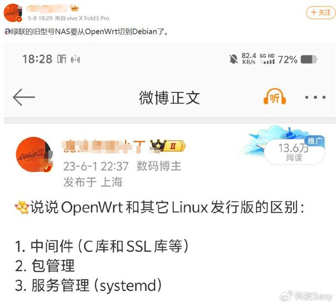Click the 科技Sexy watermark logo

(x=307, y=297)
